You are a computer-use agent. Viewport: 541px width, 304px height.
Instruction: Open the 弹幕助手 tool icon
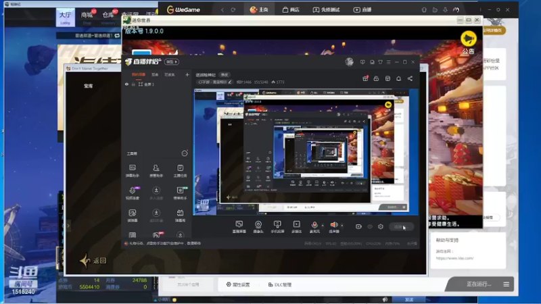pos(132,171)
